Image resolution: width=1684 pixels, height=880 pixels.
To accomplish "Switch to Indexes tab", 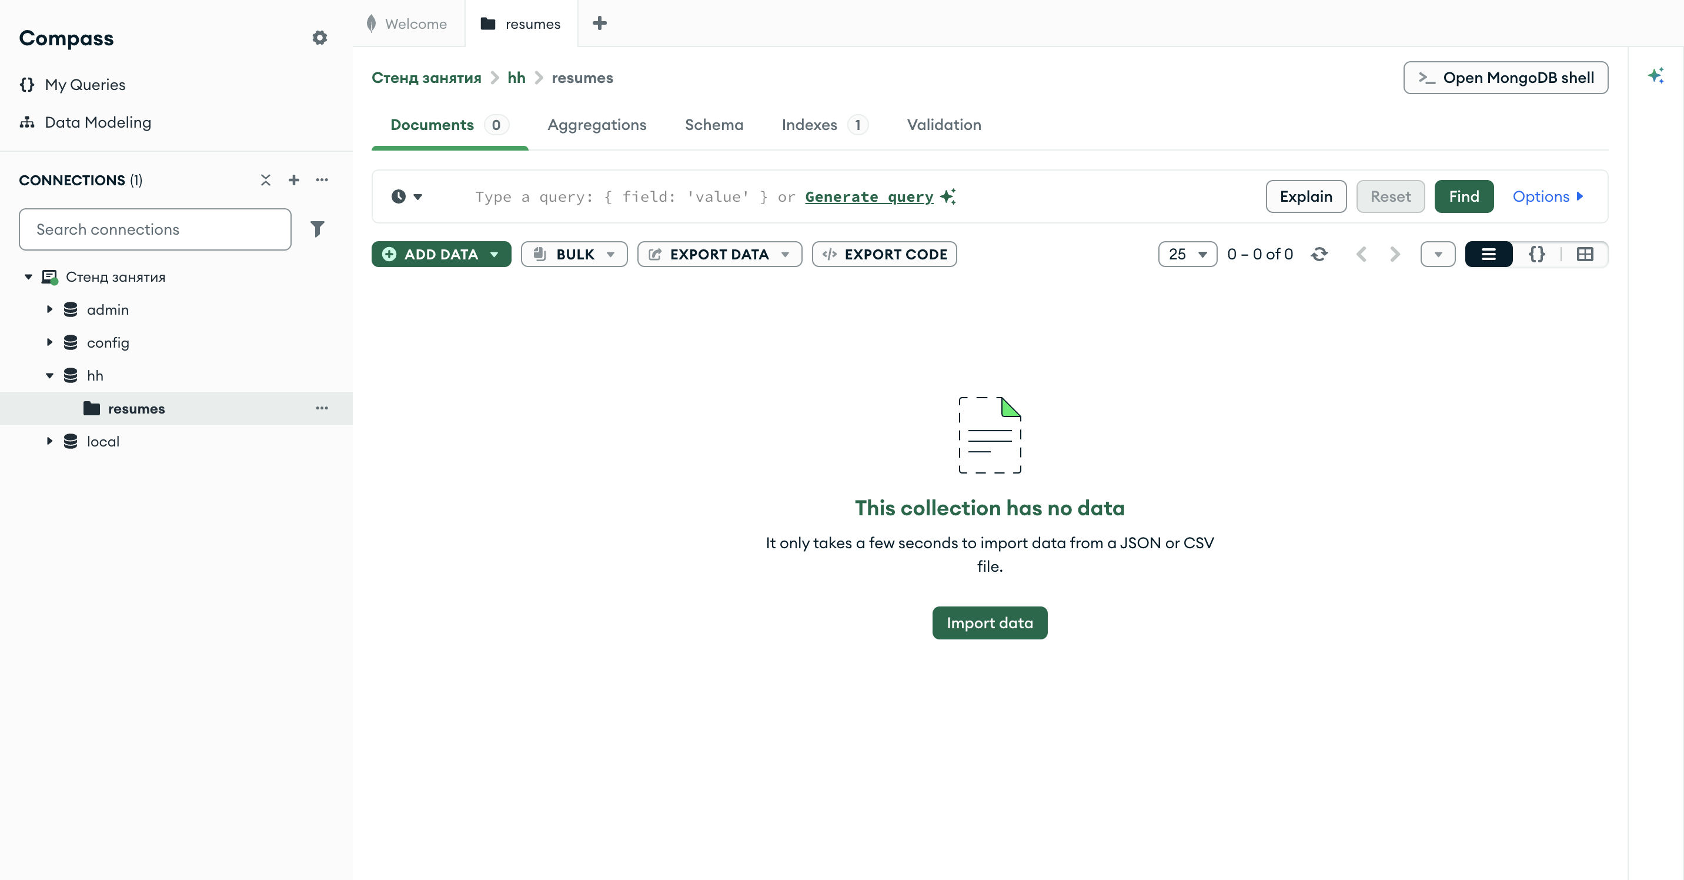I will (x=825, y=125).
